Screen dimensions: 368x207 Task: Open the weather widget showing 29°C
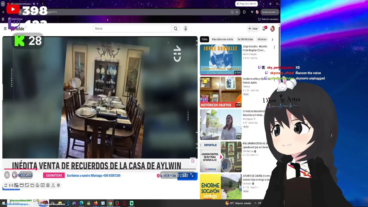[x=238, y=203]
